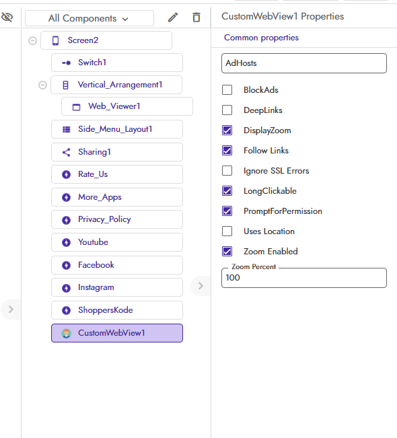Image resolution: width=397 pixels, height=438 pixels.
Task: Select the Switch1 component icon
Action: 66,63
